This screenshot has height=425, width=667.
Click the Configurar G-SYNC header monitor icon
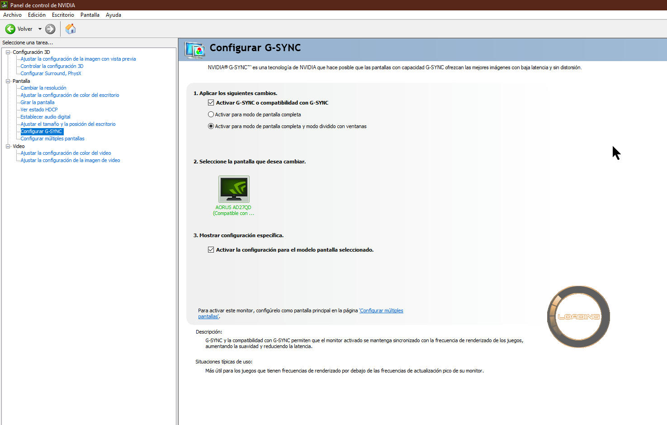[x=195, y=50]
